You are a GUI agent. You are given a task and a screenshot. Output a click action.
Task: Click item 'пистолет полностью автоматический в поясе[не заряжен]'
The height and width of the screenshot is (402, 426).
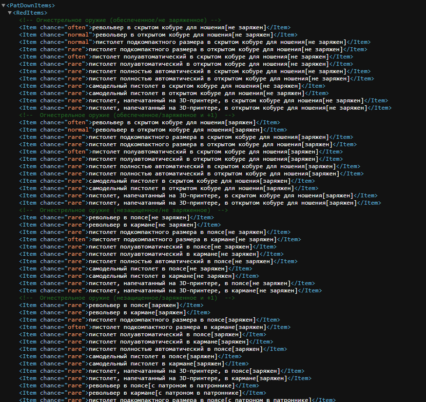191,261
